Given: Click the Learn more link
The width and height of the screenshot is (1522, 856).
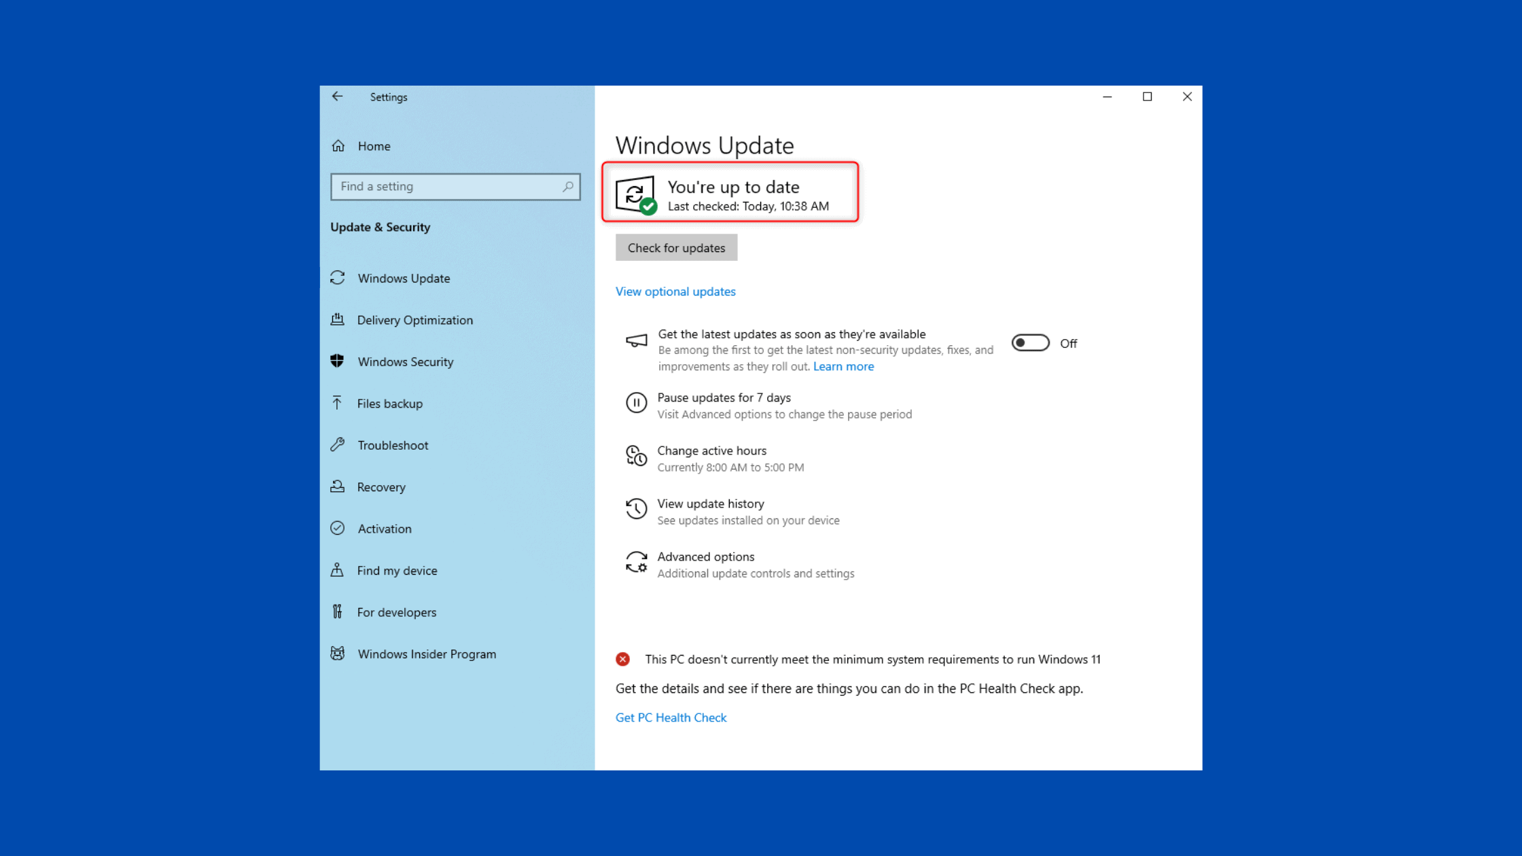Looking at the screenshot, I should 843,366.
